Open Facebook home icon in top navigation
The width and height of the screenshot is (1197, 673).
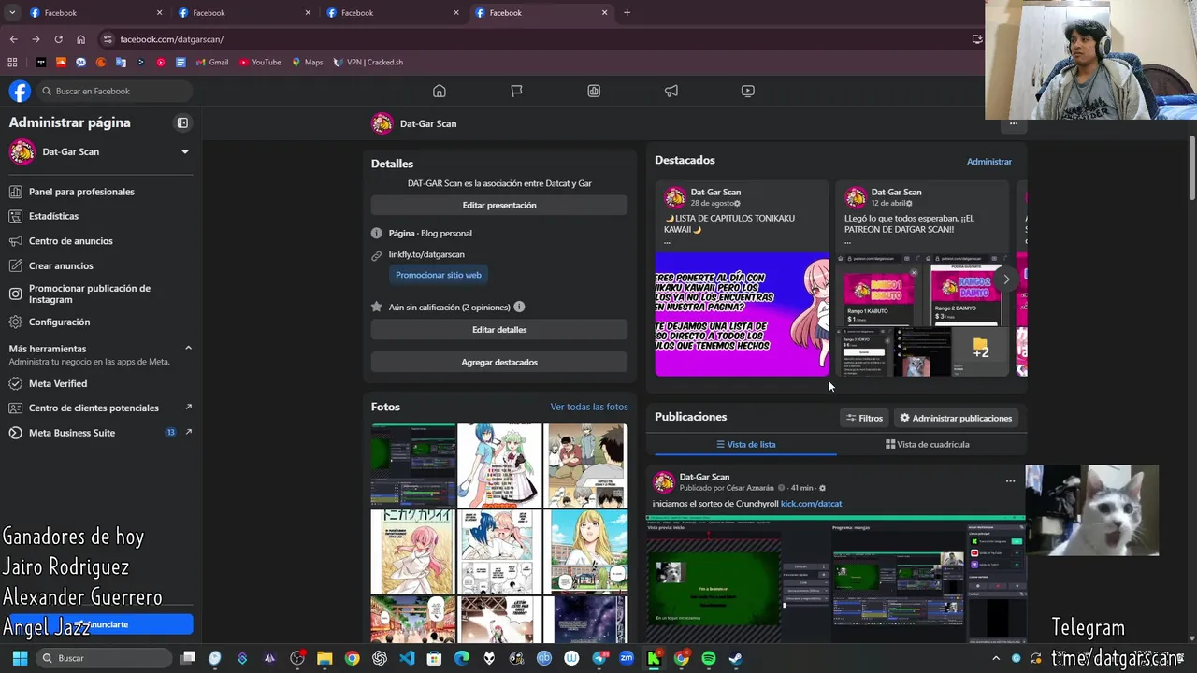[x=439, y=91]
